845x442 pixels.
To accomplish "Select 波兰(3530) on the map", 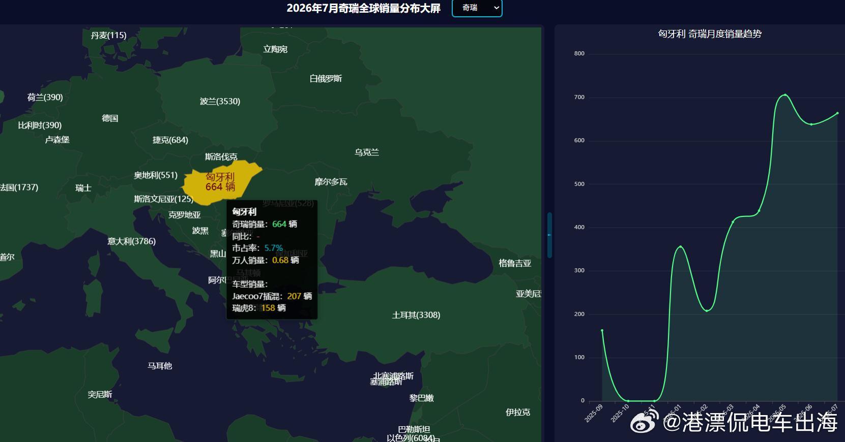I will point(220,101).
